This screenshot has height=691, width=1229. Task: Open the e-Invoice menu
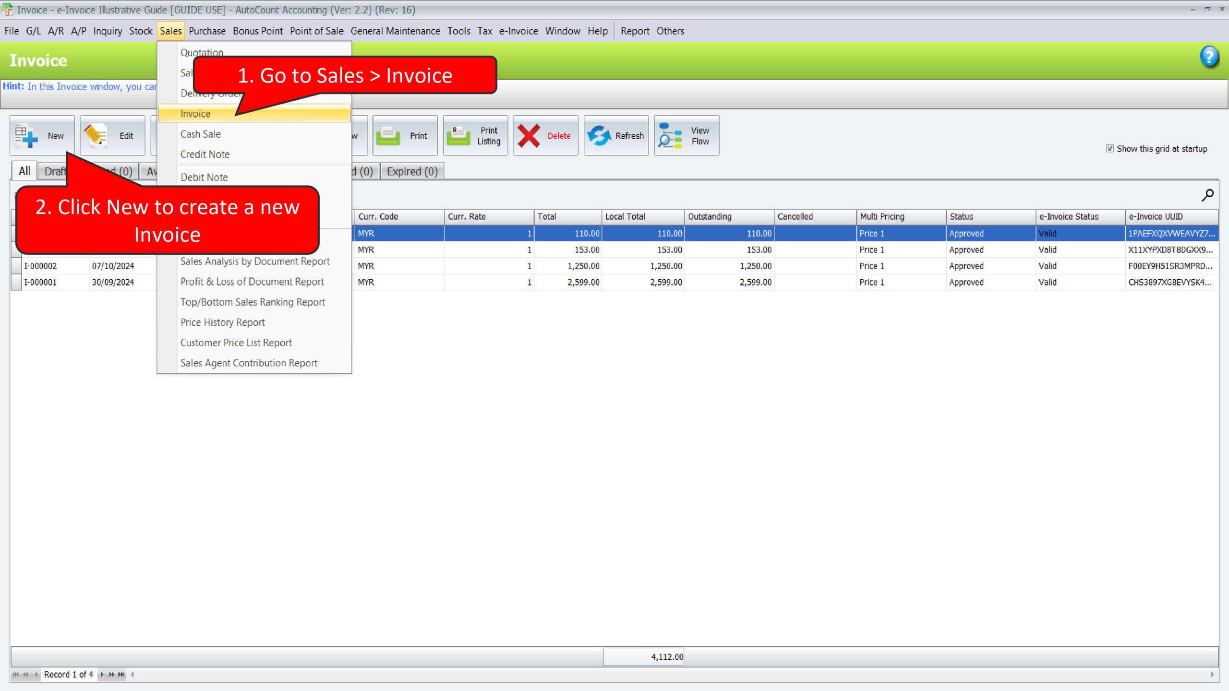[x=518, y=31]
